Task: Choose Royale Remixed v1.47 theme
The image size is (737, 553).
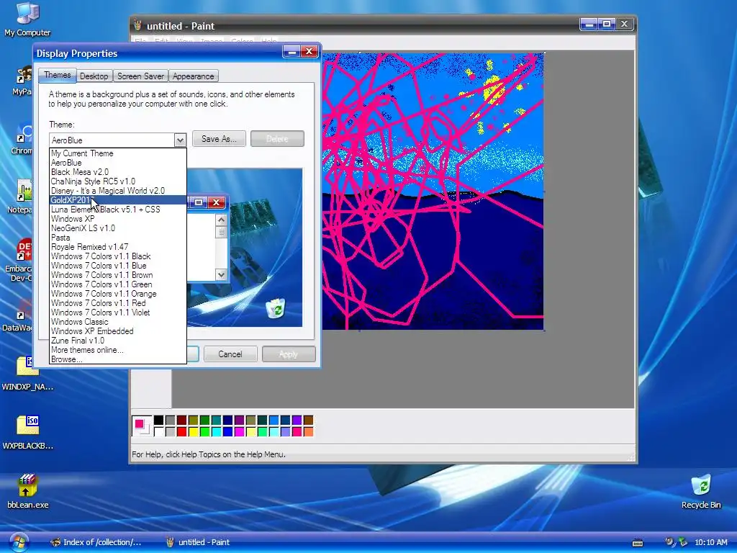Action: [118, 248]
